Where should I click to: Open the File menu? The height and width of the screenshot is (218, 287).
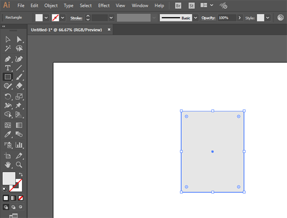(x=21, y=6)
